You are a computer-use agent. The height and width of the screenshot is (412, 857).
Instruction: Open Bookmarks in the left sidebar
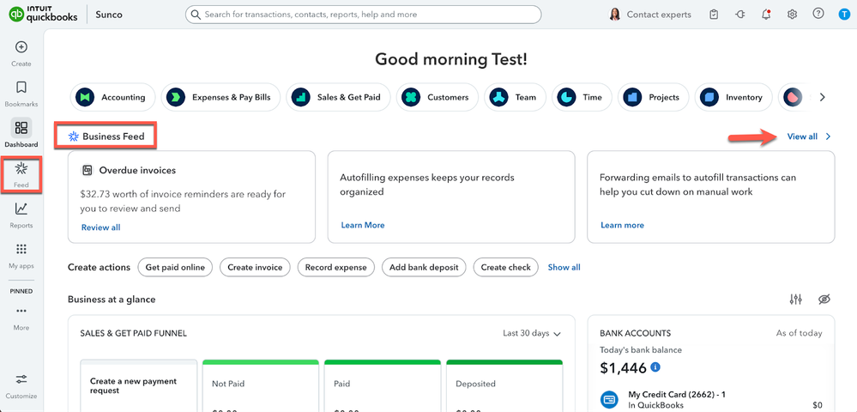21,88
